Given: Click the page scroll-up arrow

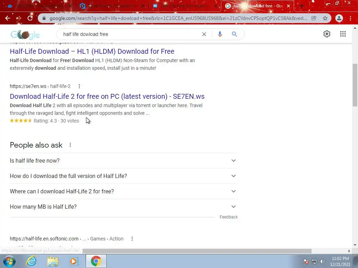Looking at the screenshot, I should [x=355, y=28].
